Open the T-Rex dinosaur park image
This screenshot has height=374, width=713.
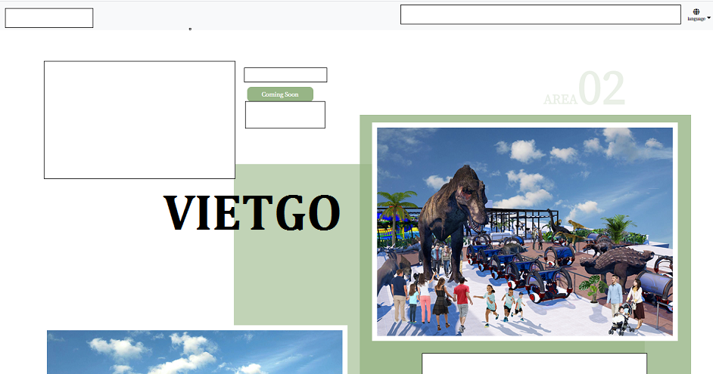click(525, 231)
